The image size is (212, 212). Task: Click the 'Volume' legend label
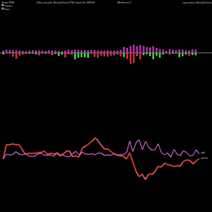[8, 6]
